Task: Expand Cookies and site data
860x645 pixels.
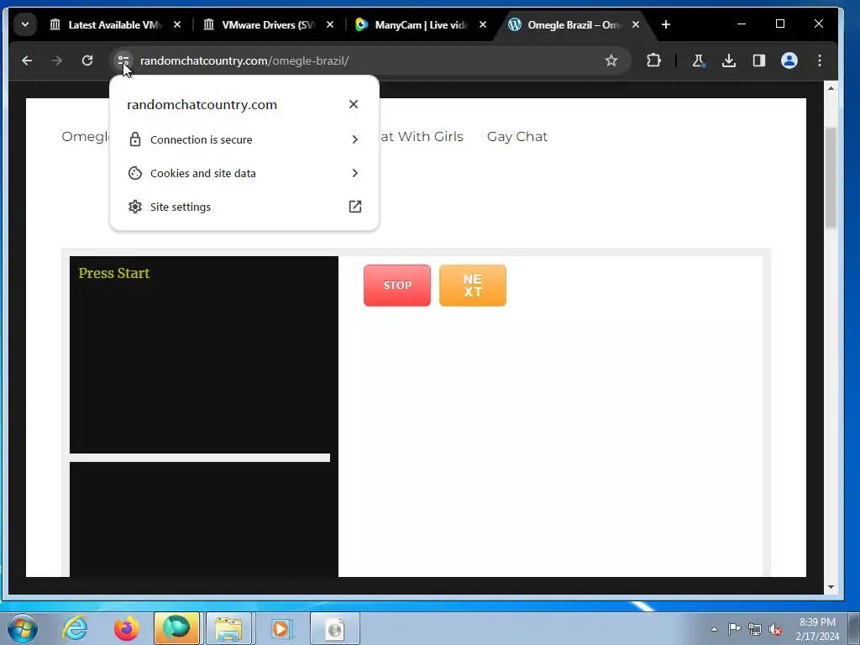Action: coord(244,173)
